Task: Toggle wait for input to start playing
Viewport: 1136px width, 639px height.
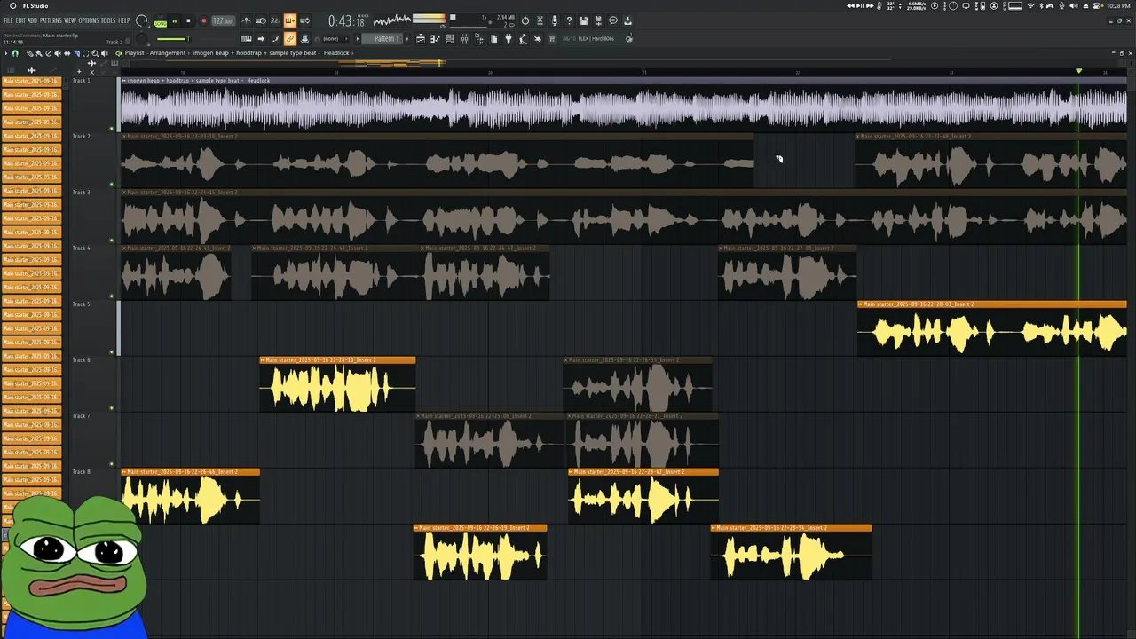Action: (260, 20)
